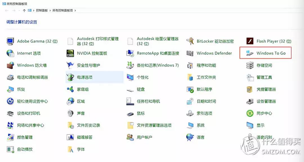This screenshot has height=162, width=304.
Task: Click the 日期和时间 clock icon
Action: click(190, 101)
